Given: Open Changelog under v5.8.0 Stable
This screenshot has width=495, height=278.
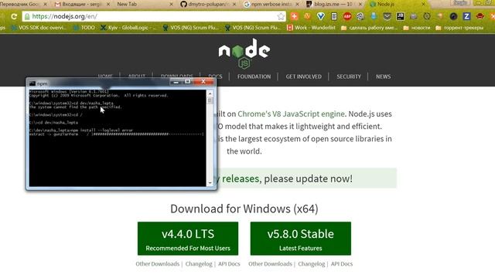Looking at the screenshot, I should point(311,264).
